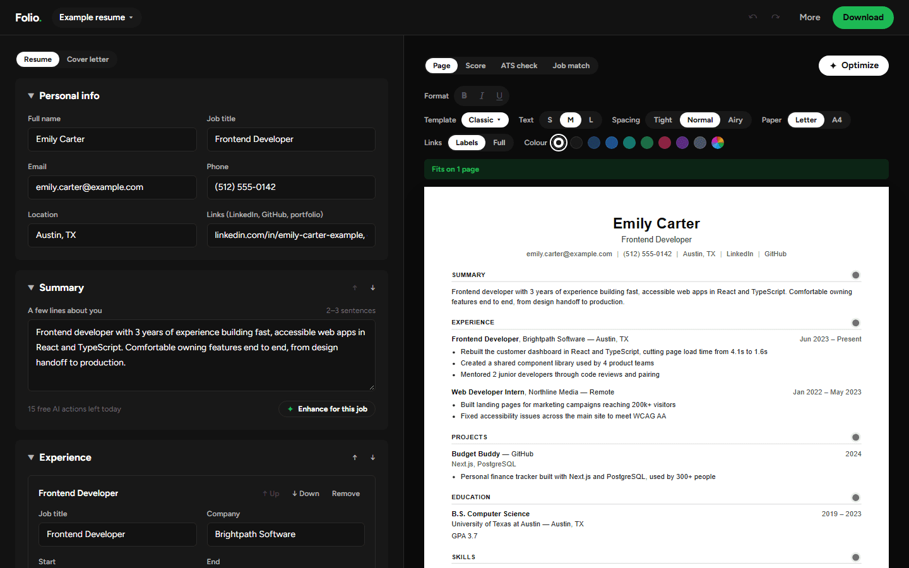The image size is (909, 568).
Task: Choose Airy spacing
Action: 735,120
